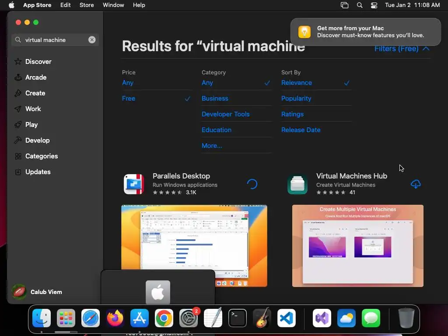Launch Safari from the Dock
The height and width of the screenshot is (336, 448).
click(91, 318)
